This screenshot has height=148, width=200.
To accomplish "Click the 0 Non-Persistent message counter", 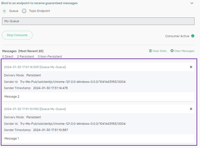I will (x=50, y=57).
